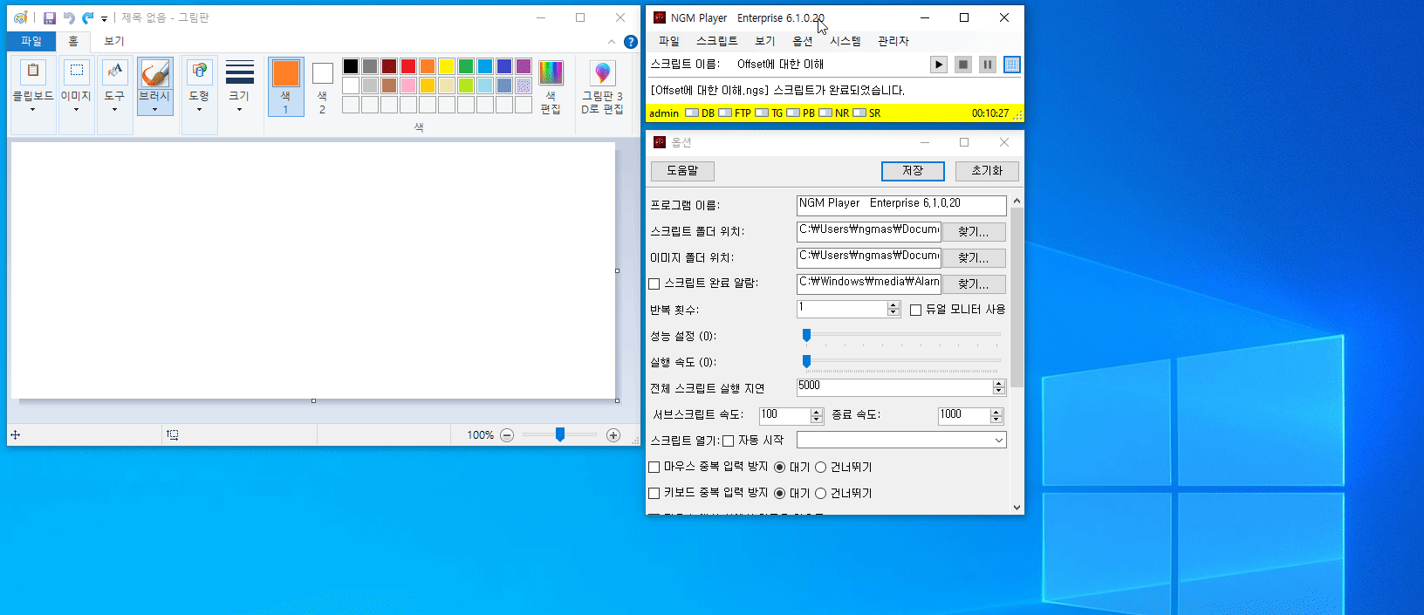
Task: Click the 저장 button in Options window
Action: [913, 171]
